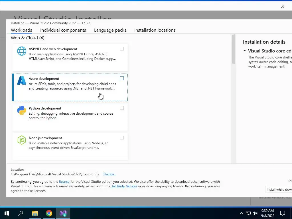The height and width of the screenshot is (219, 292).
Task: Select the ASP.NET and web development title
Action: tap(53, 49)
